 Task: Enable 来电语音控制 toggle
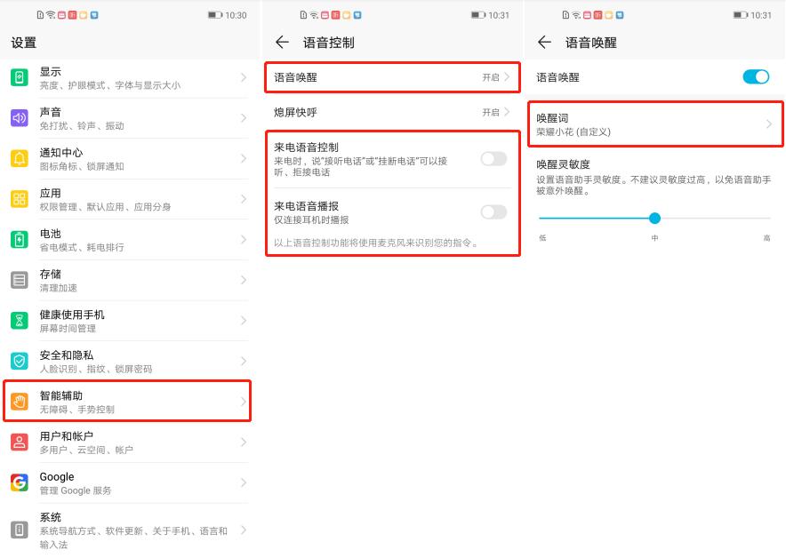point(495,156)
